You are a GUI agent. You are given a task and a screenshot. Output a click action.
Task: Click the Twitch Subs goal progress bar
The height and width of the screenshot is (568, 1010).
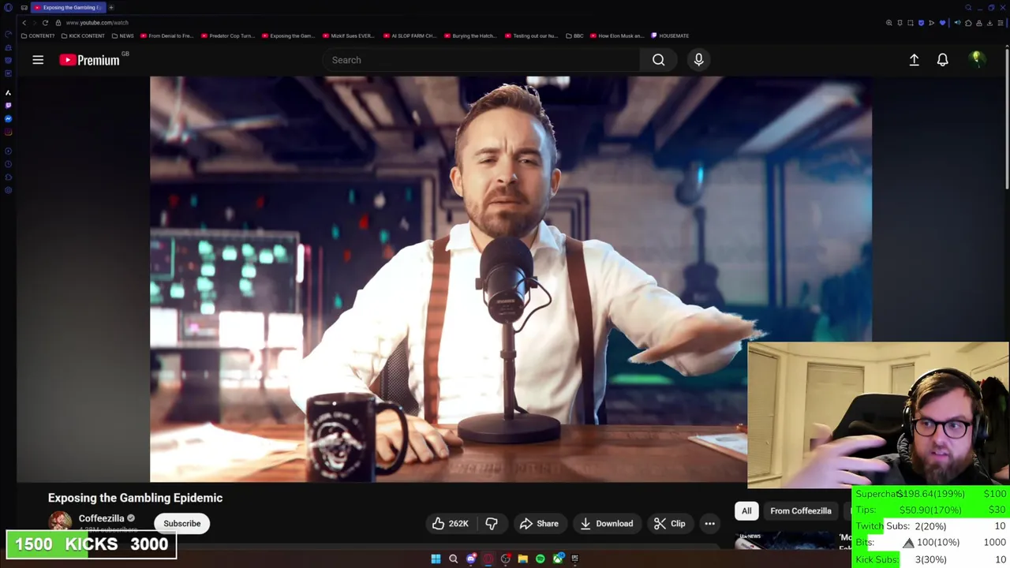tap(931, 526)
